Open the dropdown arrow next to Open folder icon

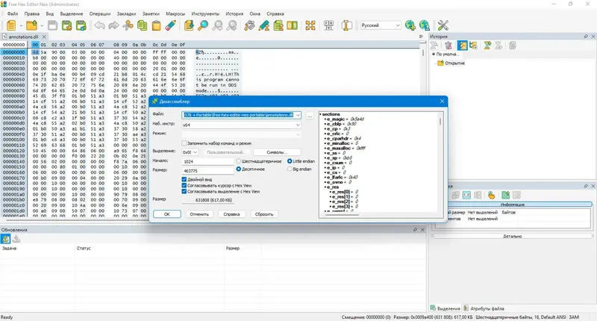click(x=42, y=26)
